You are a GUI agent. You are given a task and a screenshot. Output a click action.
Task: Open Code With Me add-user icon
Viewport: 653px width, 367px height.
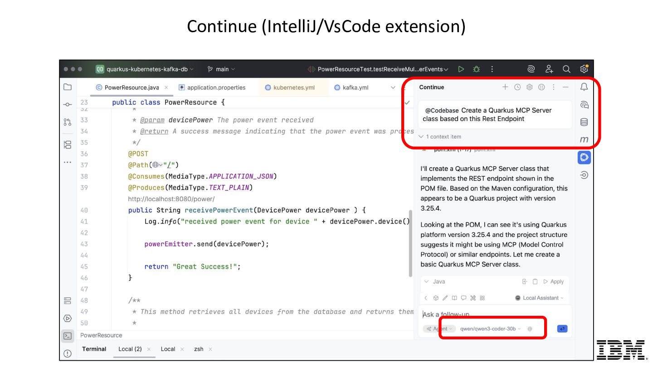(x=549, y=69)
